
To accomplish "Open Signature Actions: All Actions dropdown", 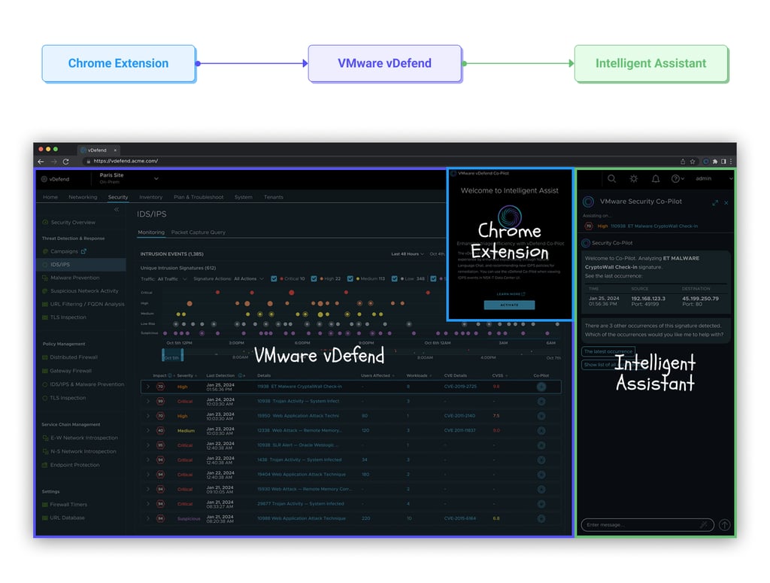I will click(x=229, y=279).
